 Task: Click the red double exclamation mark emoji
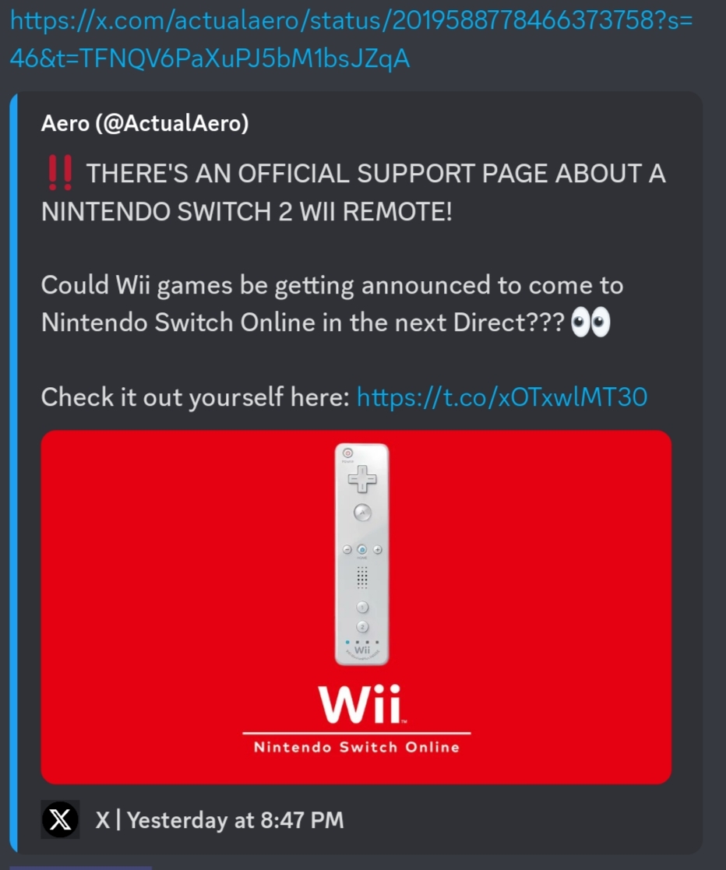(60, 173)
